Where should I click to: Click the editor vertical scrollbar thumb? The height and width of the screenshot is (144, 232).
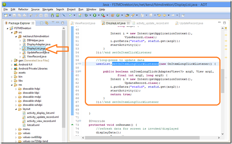tap(223, 81)
